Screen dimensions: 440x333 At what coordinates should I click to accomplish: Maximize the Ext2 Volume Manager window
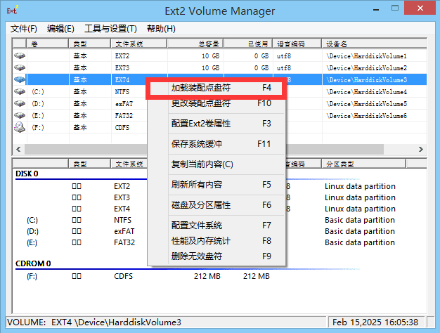(x=395, y=8)
